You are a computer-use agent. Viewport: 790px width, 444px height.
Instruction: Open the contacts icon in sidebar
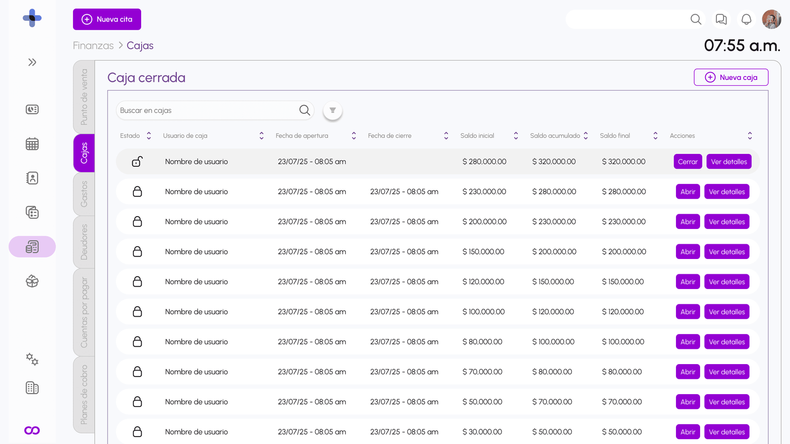point(32,178)
